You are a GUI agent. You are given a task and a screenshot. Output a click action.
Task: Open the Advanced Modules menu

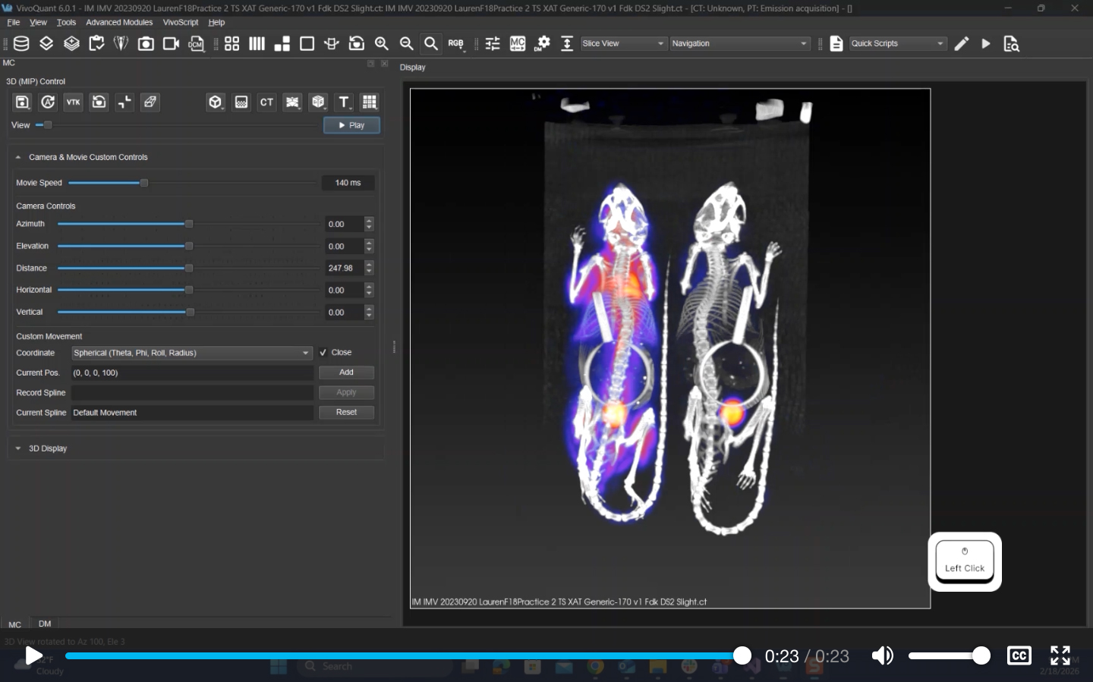click(x=119, y=23)
